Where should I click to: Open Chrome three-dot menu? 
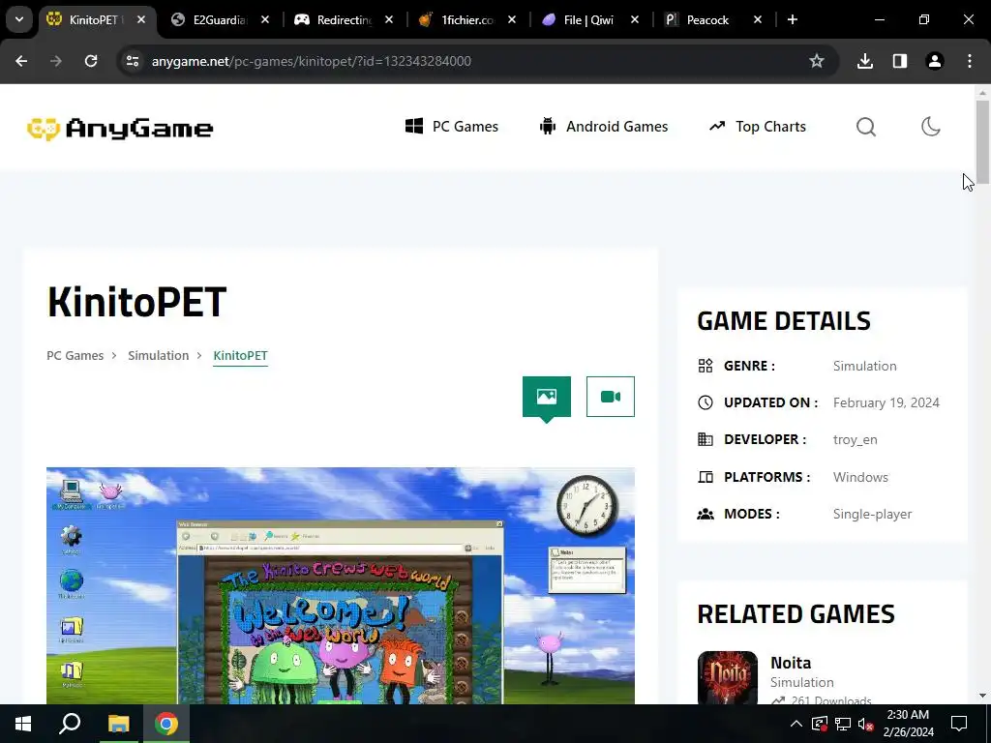point(970,61)
